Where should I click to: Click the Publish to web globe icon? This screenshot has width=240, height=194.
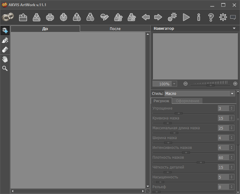coord(63,17)
